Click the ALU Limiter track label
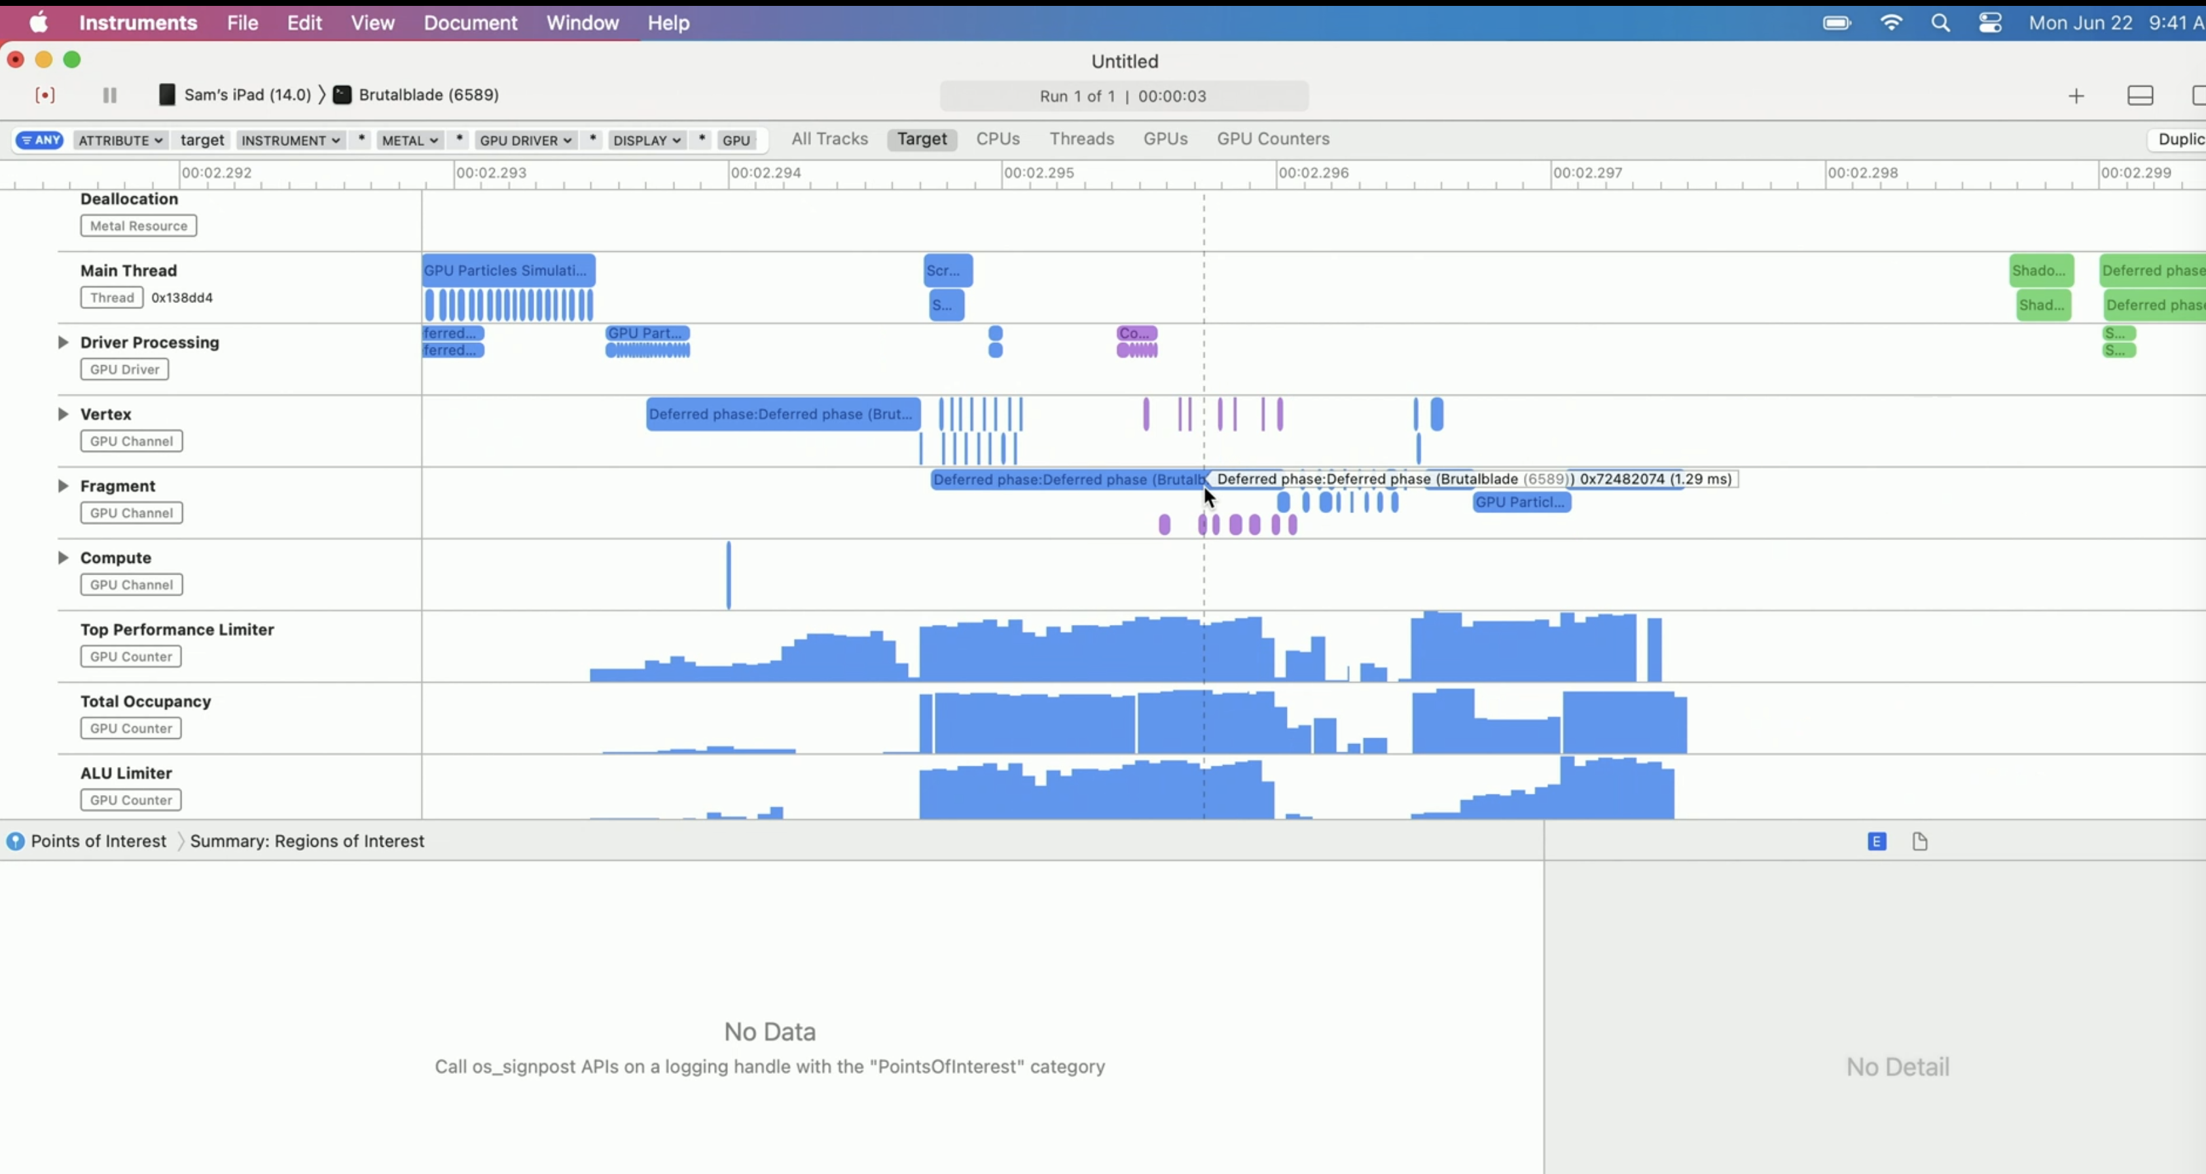The height and width of the screenshot is (1174, 2206). [126, 774]
